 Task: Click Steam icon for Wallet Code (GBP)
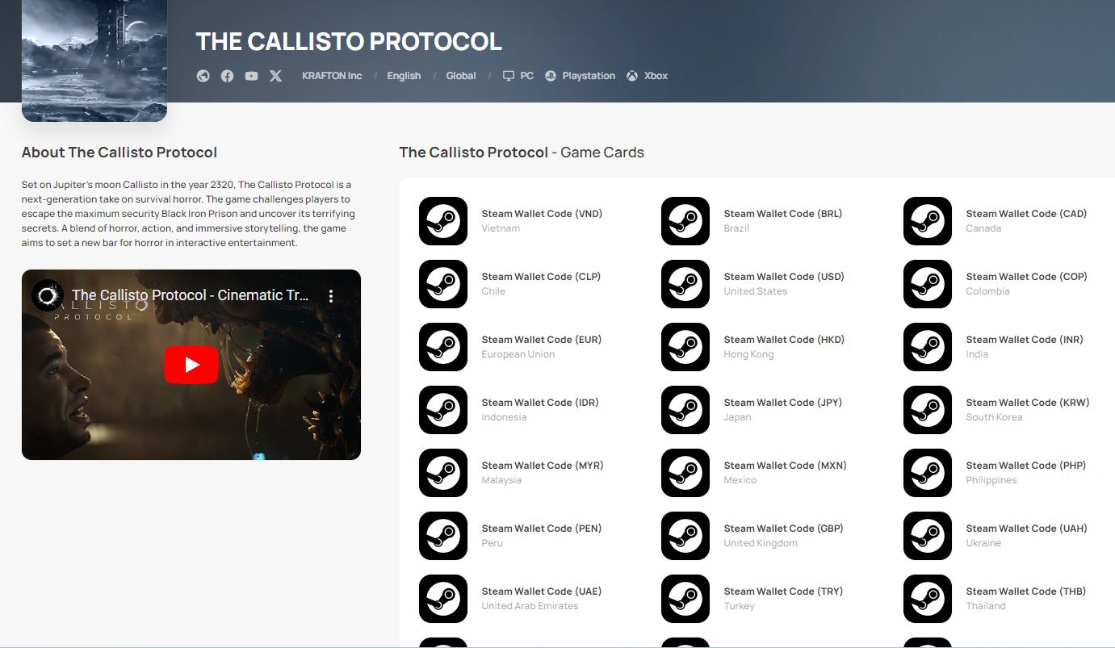685,536
